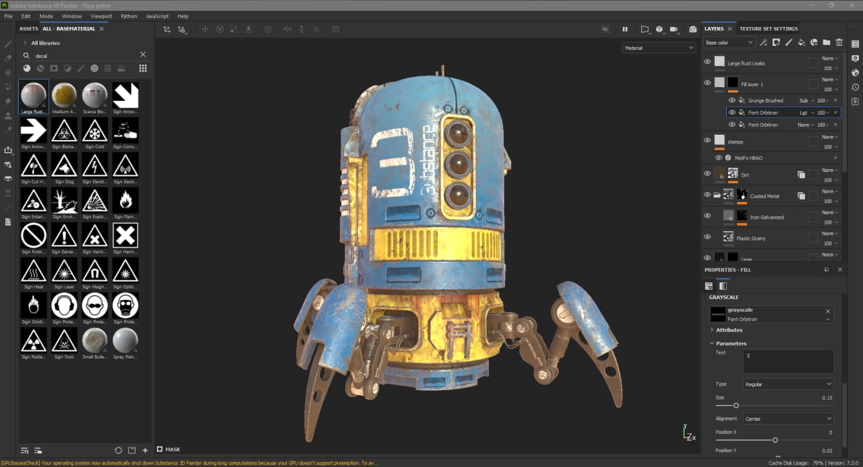The width and height of the screenshot is (863, 467).
Task: Open the Log panel icon on right dock
Action: [855, 102]
